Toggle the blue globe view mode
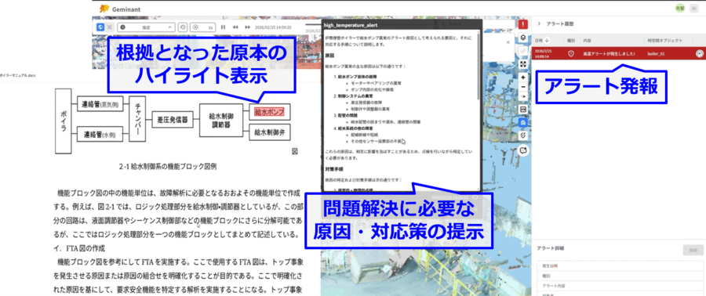The width and height of the screenshot is (706, 296). tap(101, 27)
